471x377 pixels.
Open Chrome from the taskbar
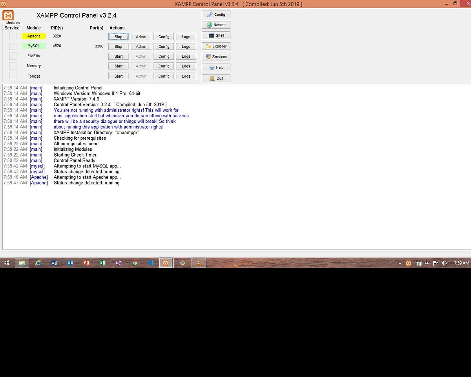pos(135,263)
